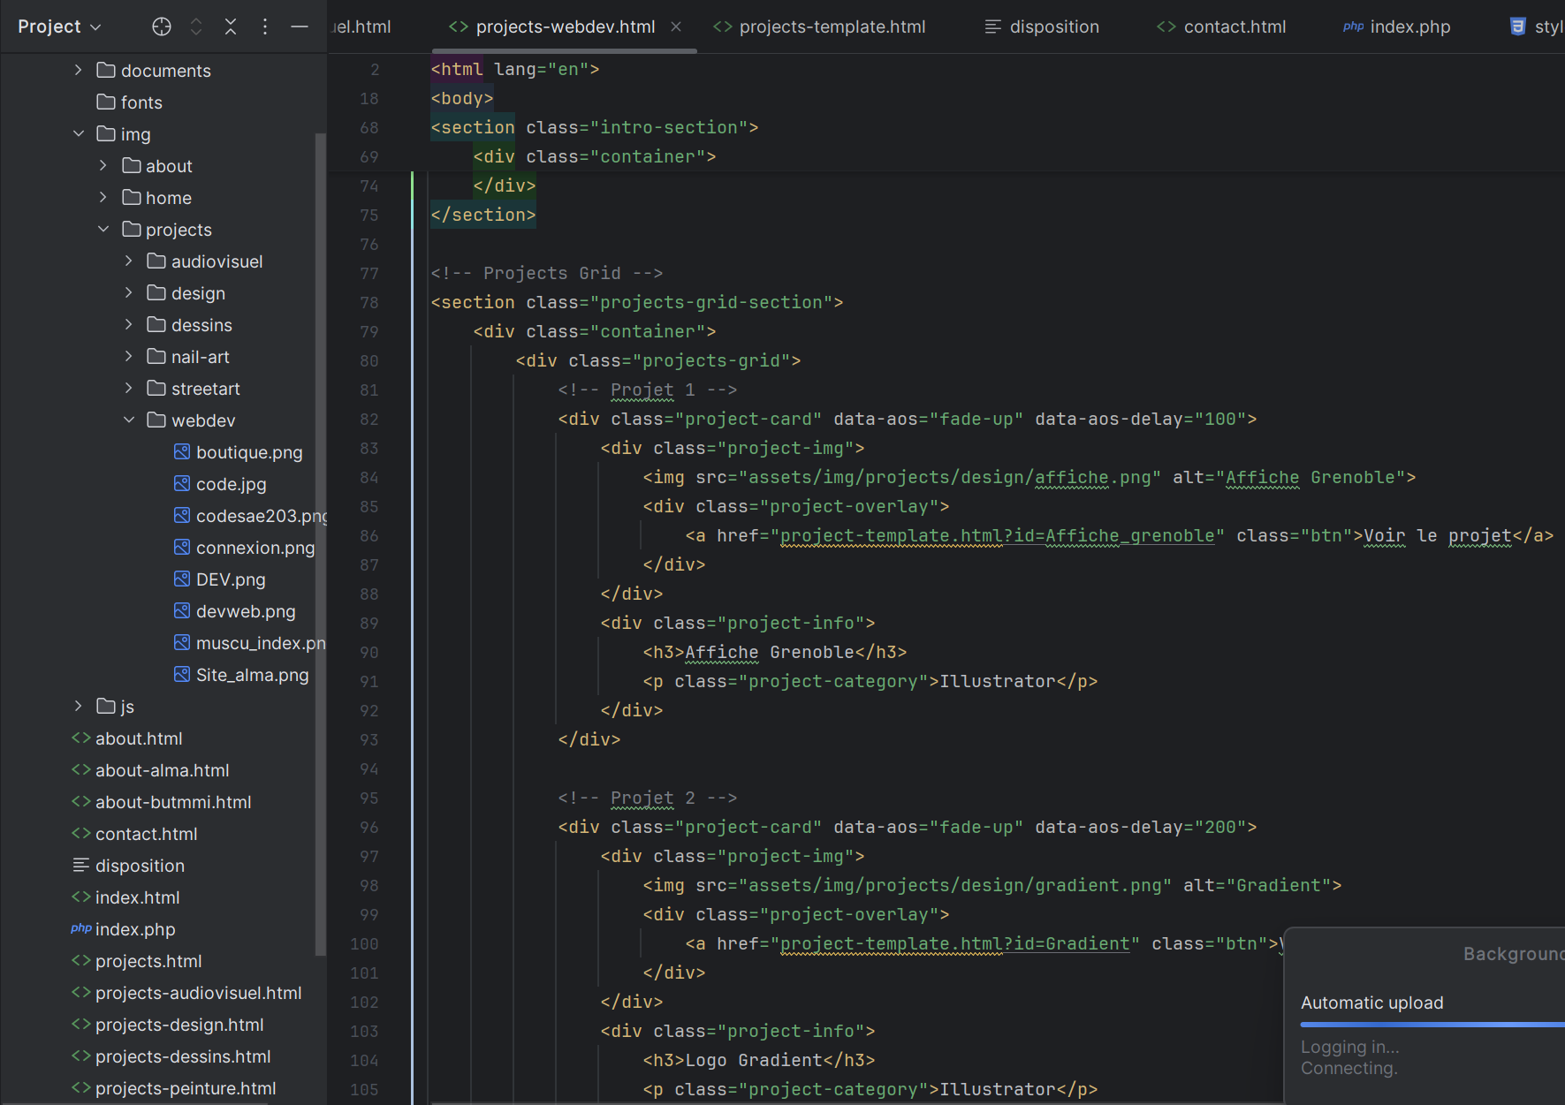Collapse the img folder

pos(79,134)
